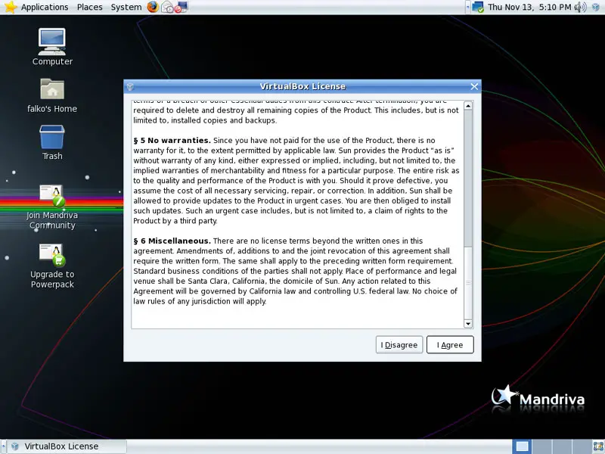Click the monitor launcher with red badge
Screen dimensions: 605x454
181,7
